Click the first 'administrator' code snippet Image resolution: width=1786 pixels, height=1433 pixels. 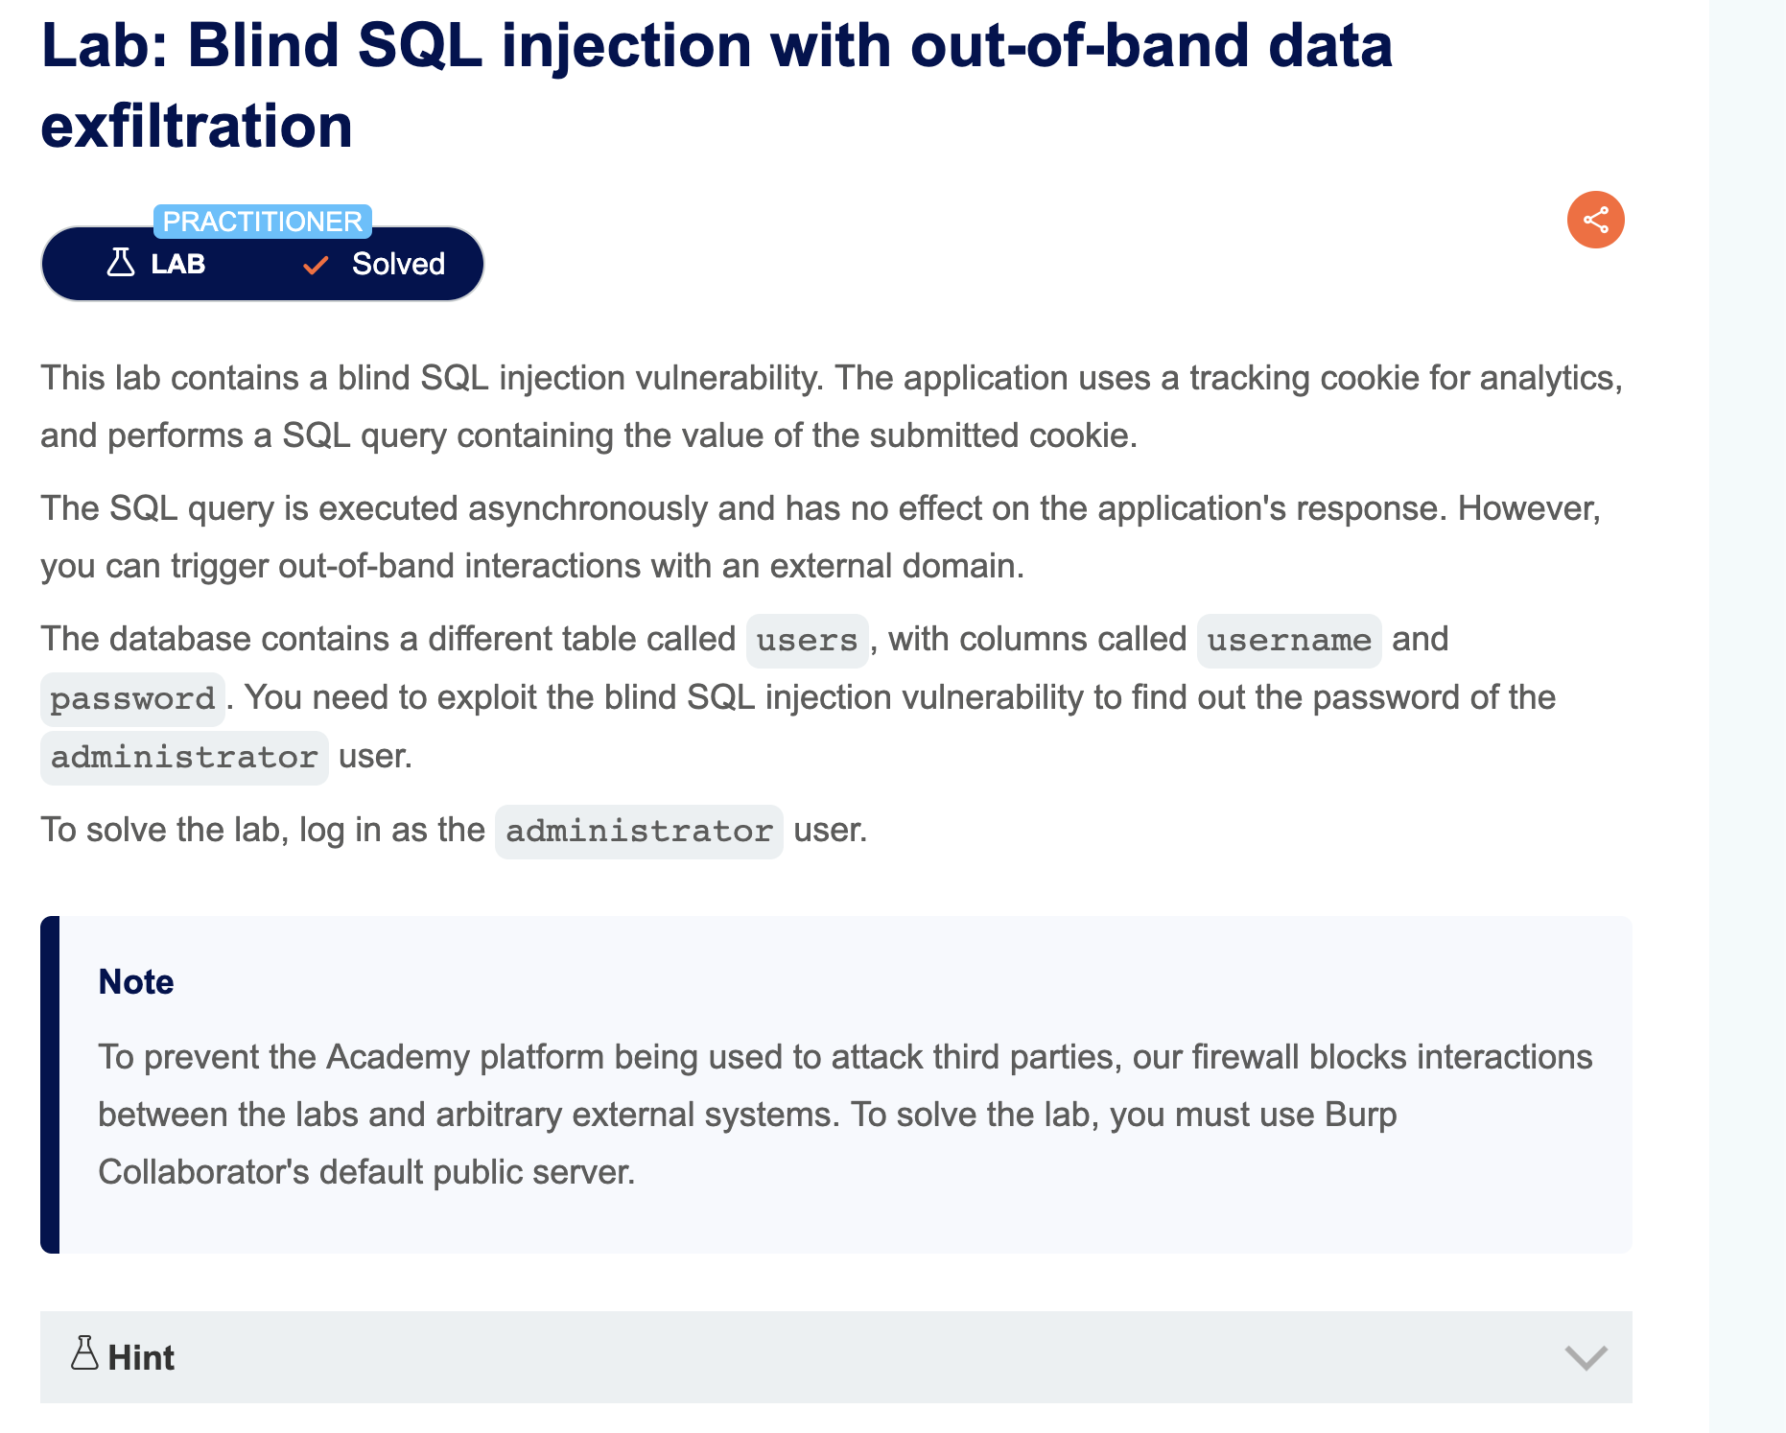coord(184,758)
